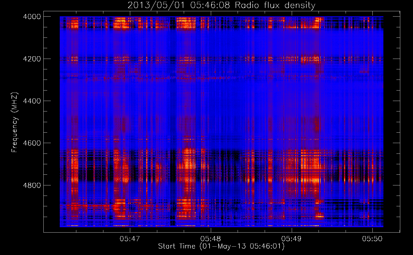Click the 05:47 time tick label
The image size is (413, 255).
(130, 239)
